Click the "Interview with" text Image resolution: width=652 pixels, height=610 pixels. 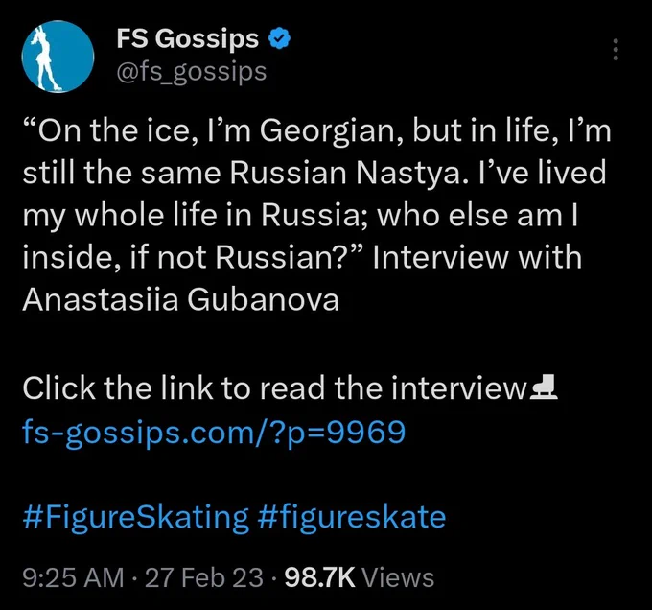[477, 257]
